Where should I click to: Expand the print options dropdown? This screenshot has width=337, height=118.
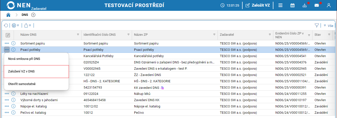pos(18,25)
